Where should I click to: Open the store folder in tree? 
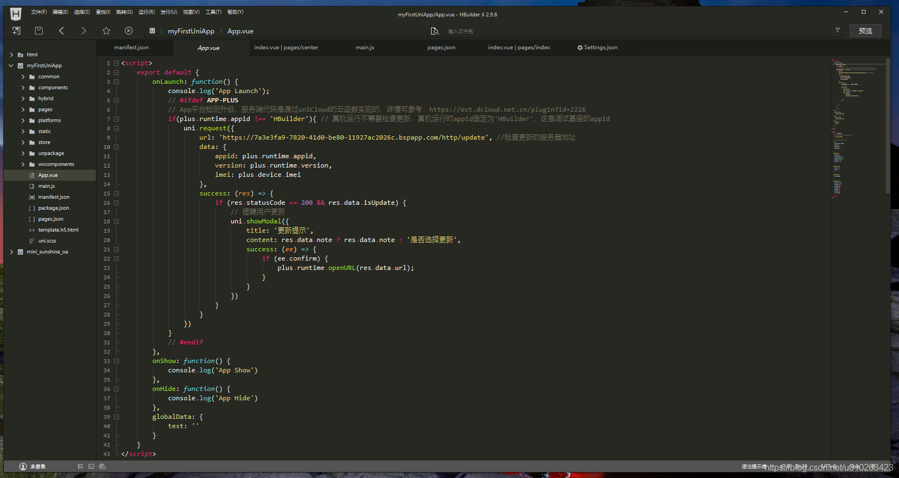click(x=44, y=142)
